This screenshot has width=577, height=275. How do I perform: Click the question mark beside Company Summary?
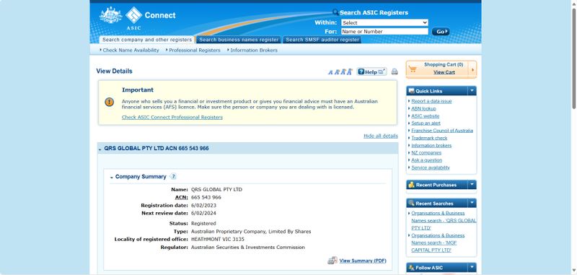coord(173,176)
